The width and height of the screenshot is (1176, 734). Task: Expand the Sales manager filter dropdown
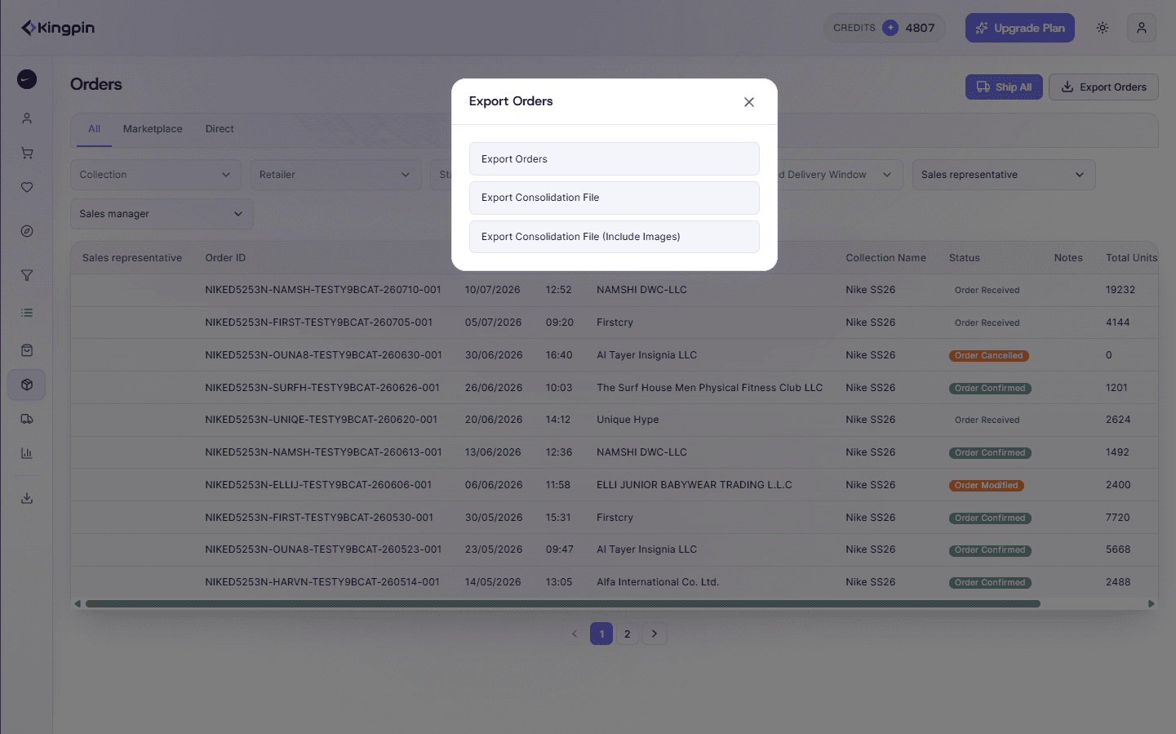pyautogui.click(x=162, y=214)
